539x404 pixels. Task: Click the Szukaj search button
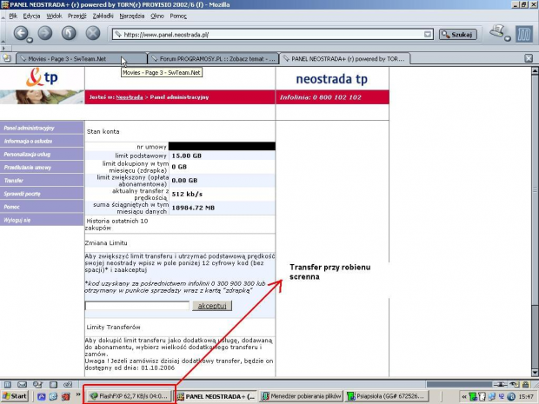coord(458,35)
